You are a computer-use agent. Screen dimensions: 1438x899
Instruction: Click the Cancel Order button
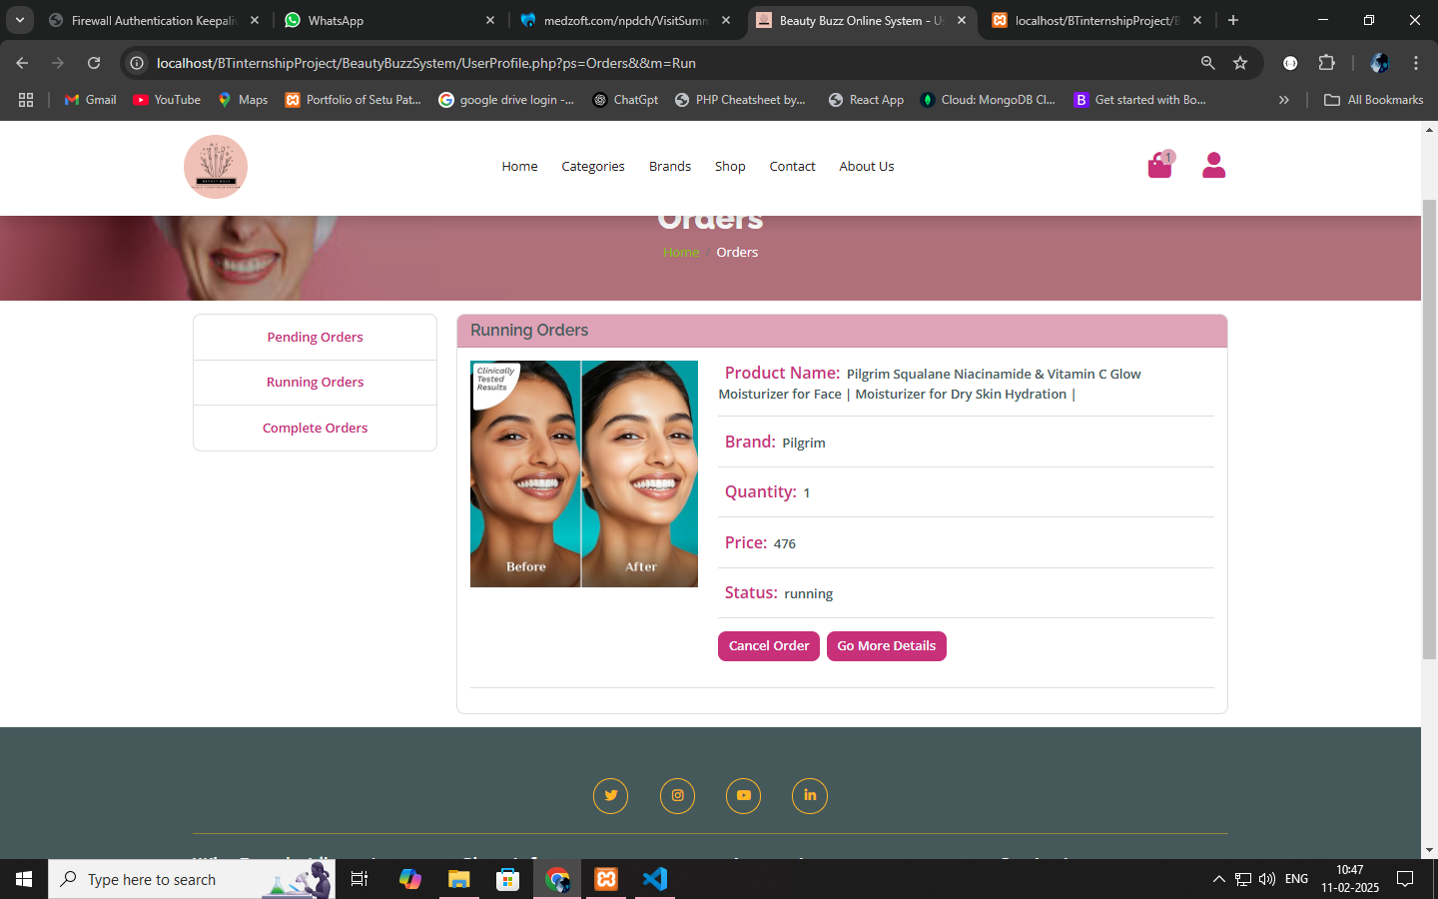[769, 646]
